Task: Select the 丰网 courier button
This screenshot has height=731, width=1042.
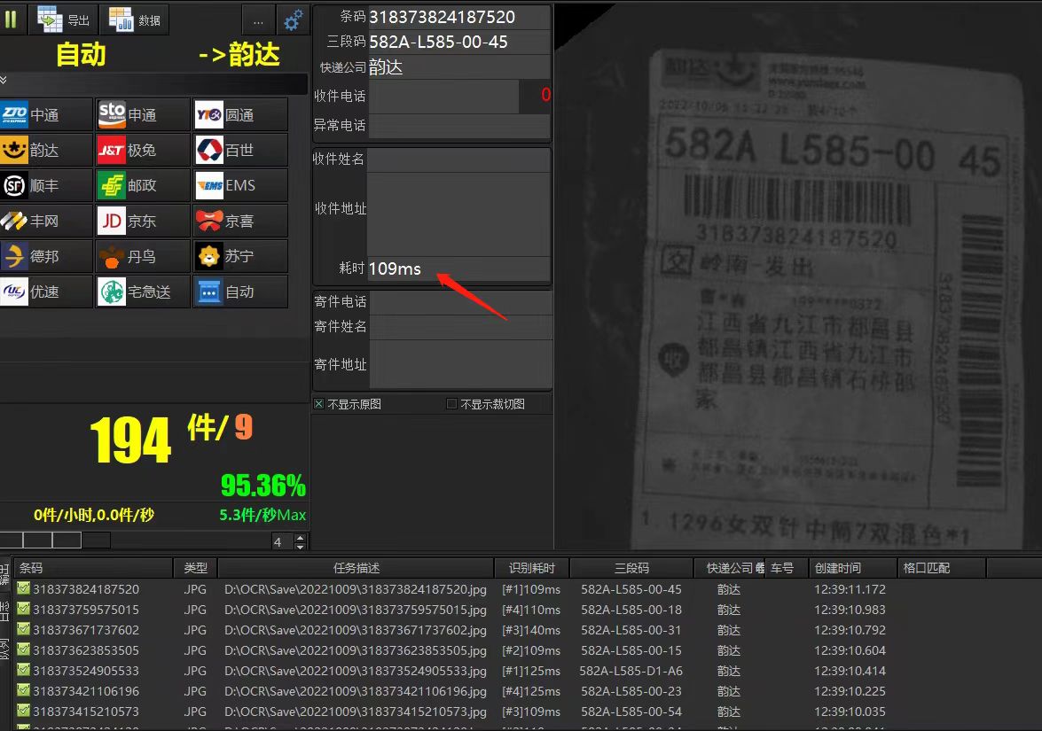Action: [45, 222]
